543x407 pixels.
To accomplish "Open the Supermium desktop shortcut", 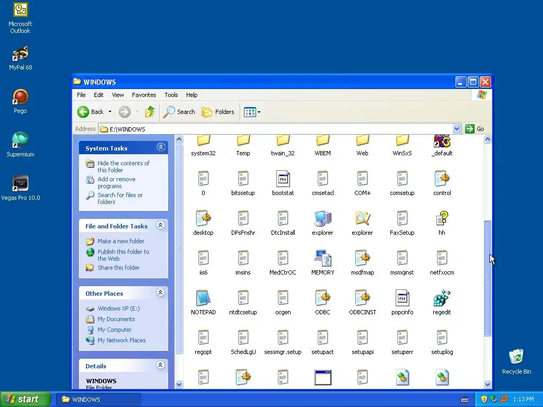I will pyautogui.click(x=20, y=145).
